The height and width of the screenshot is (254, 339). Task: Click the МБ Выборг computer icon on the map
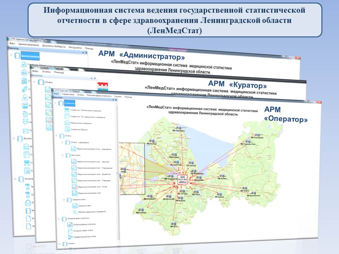[152, 141]
